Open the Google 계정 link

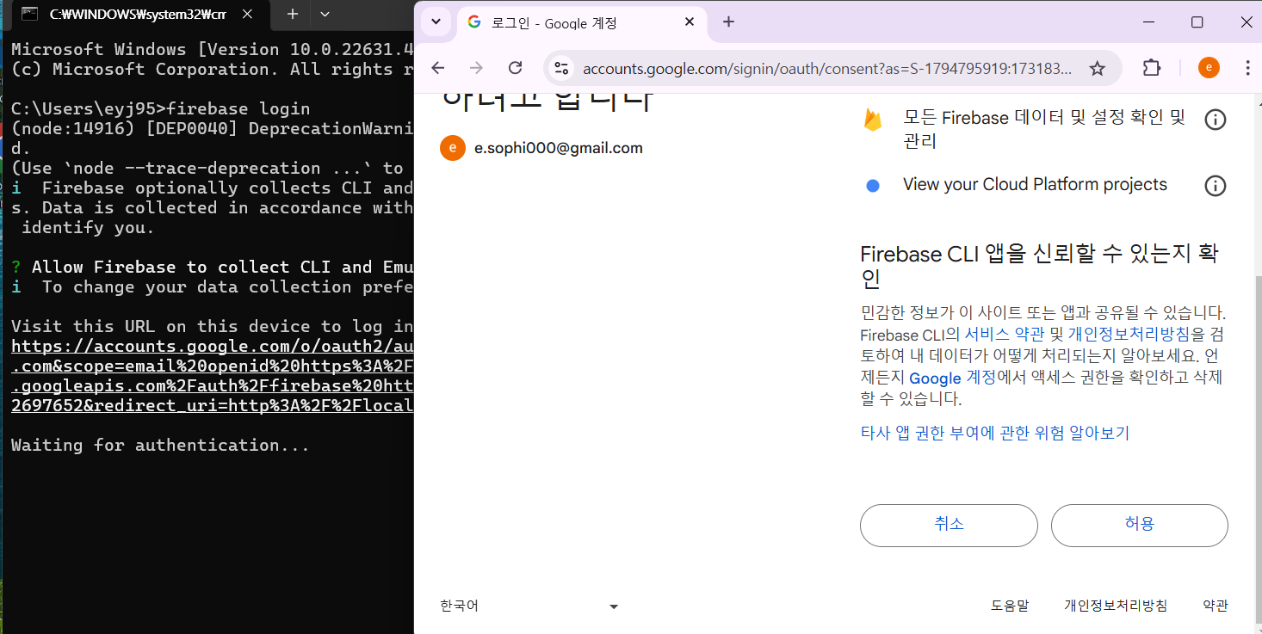click(953, 378)
